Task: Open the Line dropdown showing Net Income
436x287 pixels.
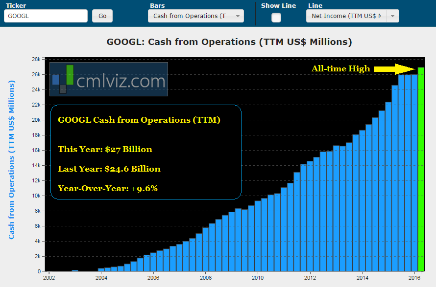Action: pyautogui.click(x=353, y=16)
